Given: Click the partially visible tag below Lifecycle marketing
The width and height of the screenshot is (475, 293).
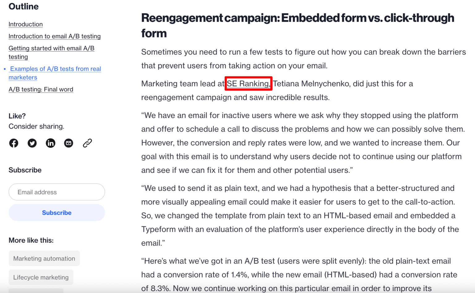Looking at the screenshot, I should click(x=36, y=291).
